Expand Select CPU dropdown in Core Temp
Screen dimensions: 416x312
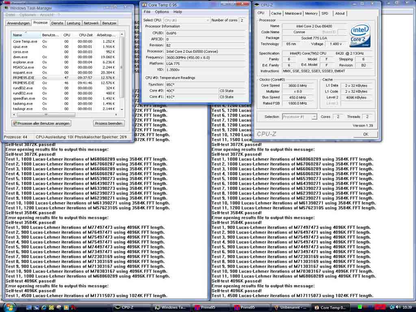pos(186,20)
